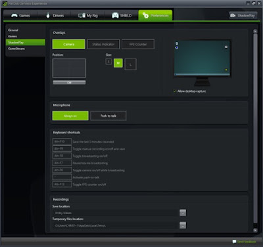Edit the Alt+F10 shortcut field
The image size is (263, 247).
(x=62, y=142)
